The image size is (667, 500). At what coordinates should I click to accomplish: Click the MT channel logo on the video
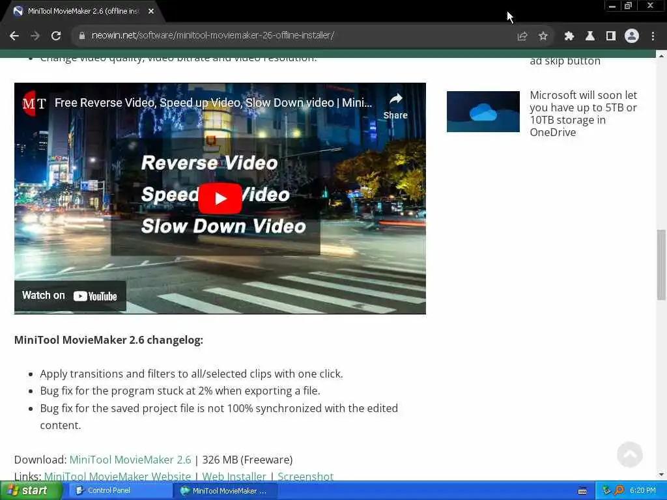point(34,103)
